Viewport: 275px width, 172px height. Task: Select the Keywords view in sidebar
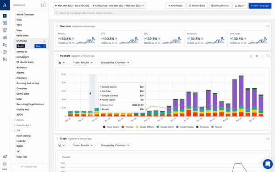(22, 52)
